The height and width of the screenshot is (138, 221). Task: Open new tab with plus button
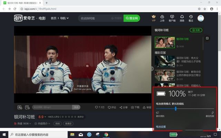(47, 3)
